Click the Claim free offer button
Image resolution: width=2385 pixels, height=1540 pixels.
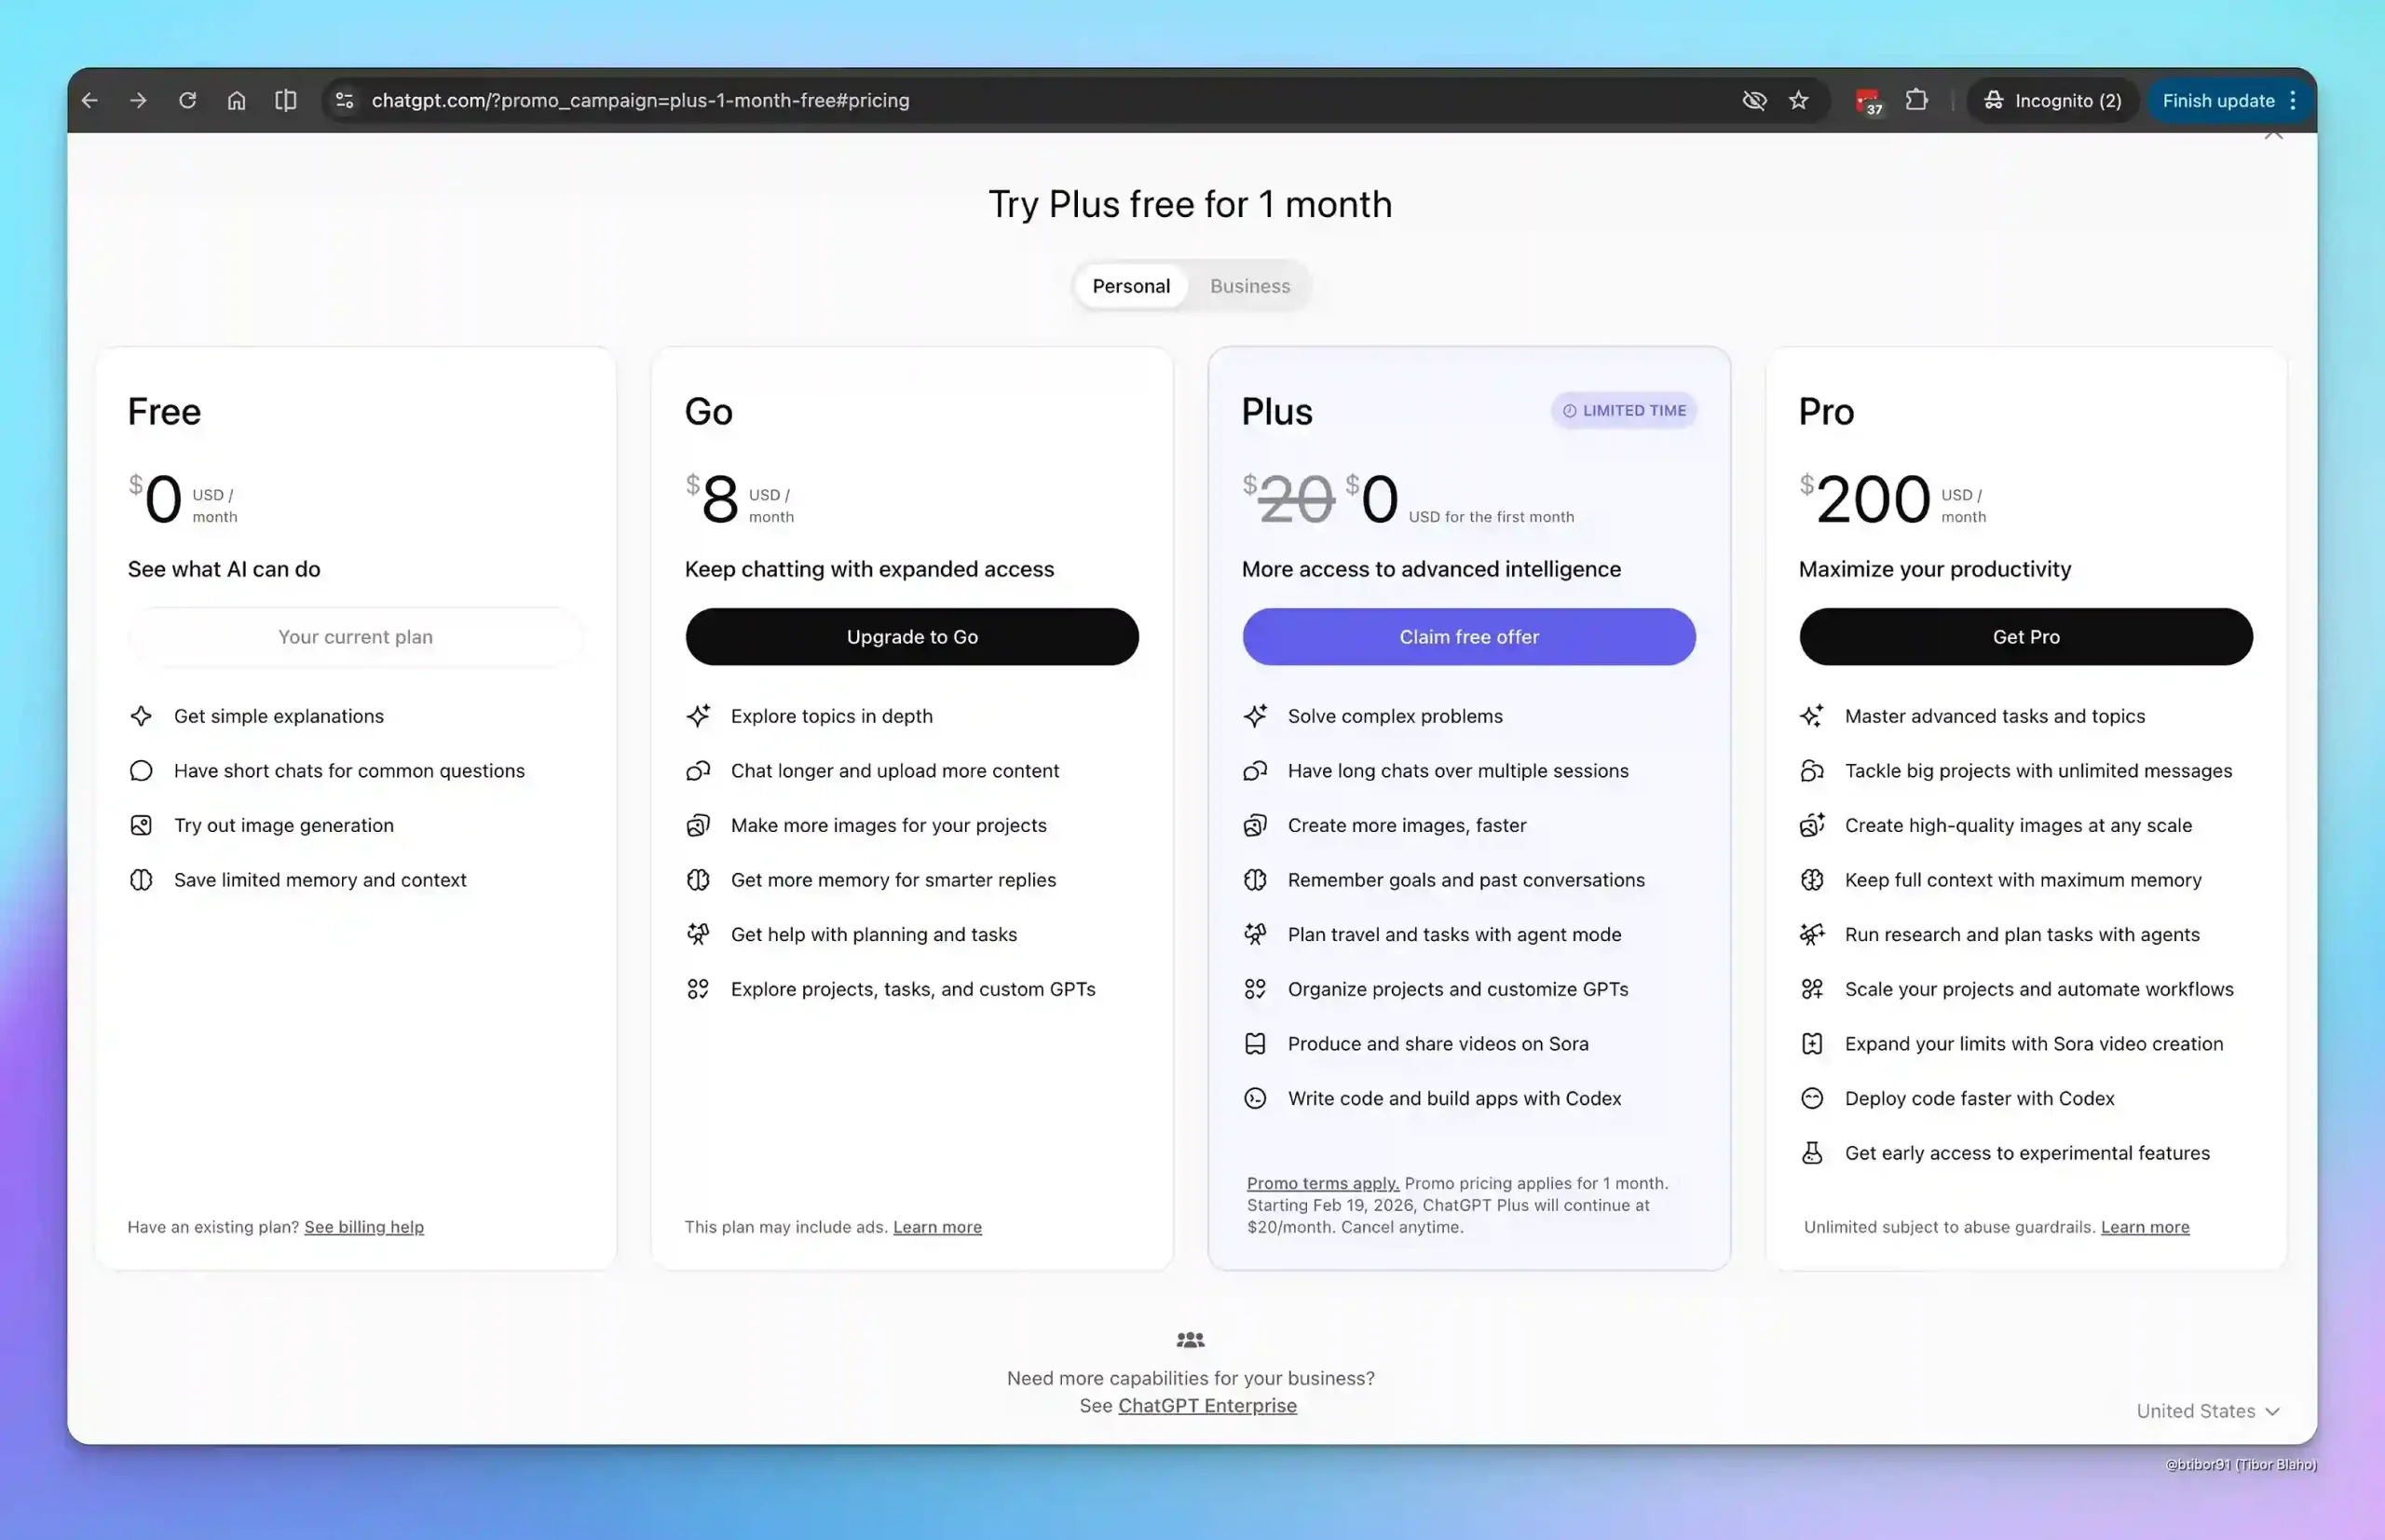pos(1468,636)
